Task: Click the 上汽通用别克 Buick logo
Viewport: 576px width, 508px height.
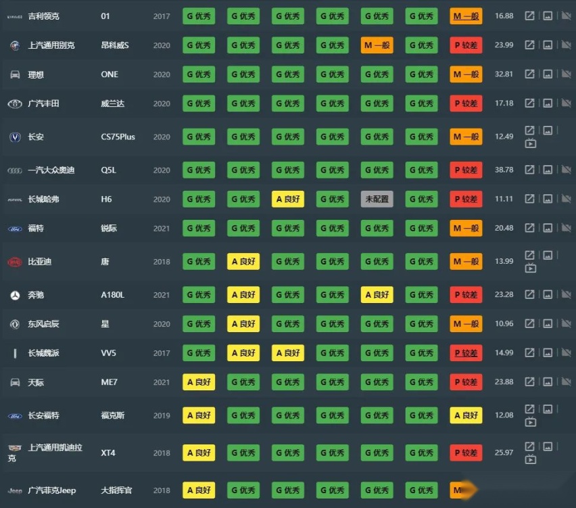Action: [x=15, y=45]
